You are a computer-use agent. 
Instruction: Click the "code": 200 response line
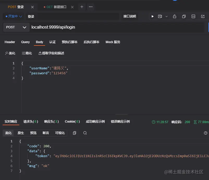coord(39,146)
